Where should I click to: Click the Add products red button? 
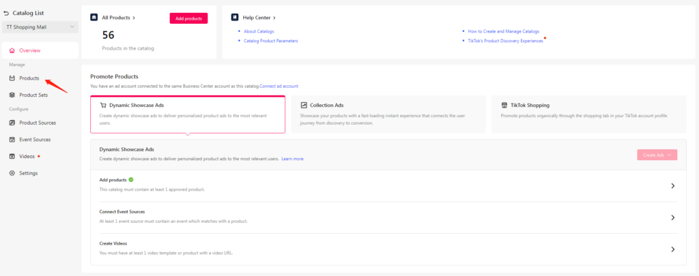(x=188, y=18)
